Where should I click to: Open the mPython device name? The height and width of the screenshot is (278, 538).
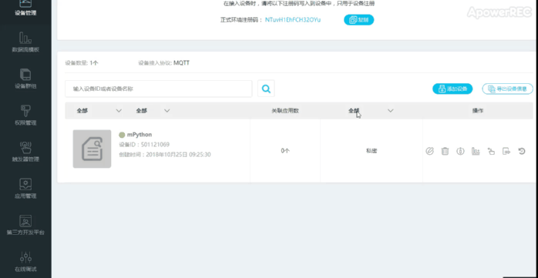click(x=140, y=135)
